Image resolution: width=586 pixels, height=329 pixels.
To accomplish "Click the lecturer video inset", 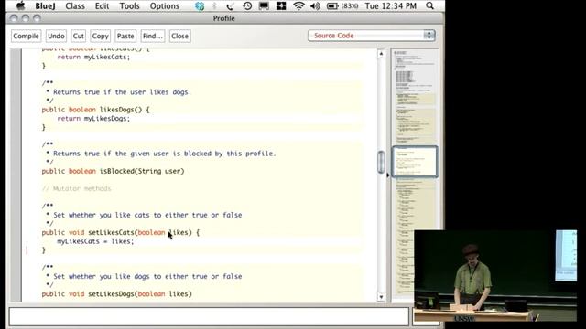I will click(x=495, y=276).
